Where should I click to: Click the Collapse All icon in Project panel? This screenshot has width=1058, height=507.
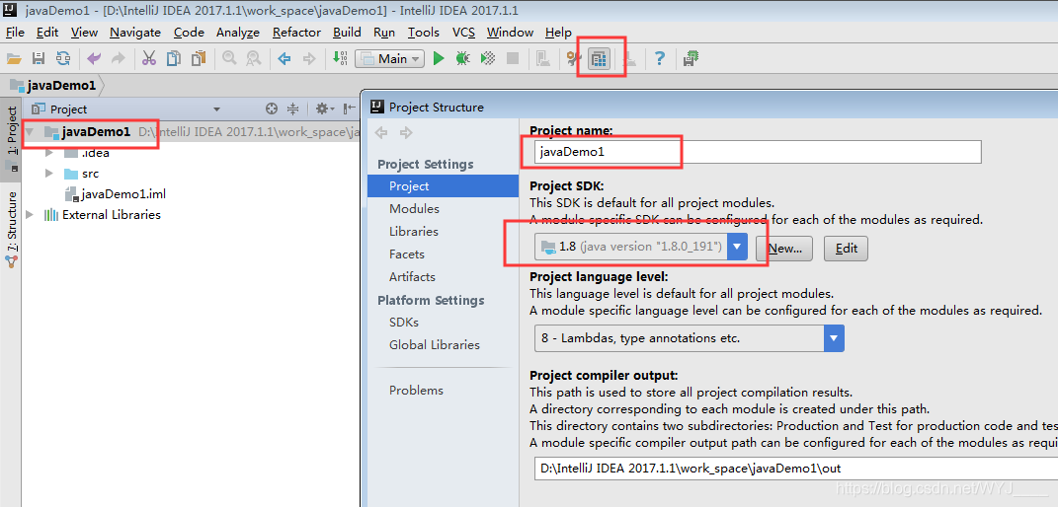(292, 109)
